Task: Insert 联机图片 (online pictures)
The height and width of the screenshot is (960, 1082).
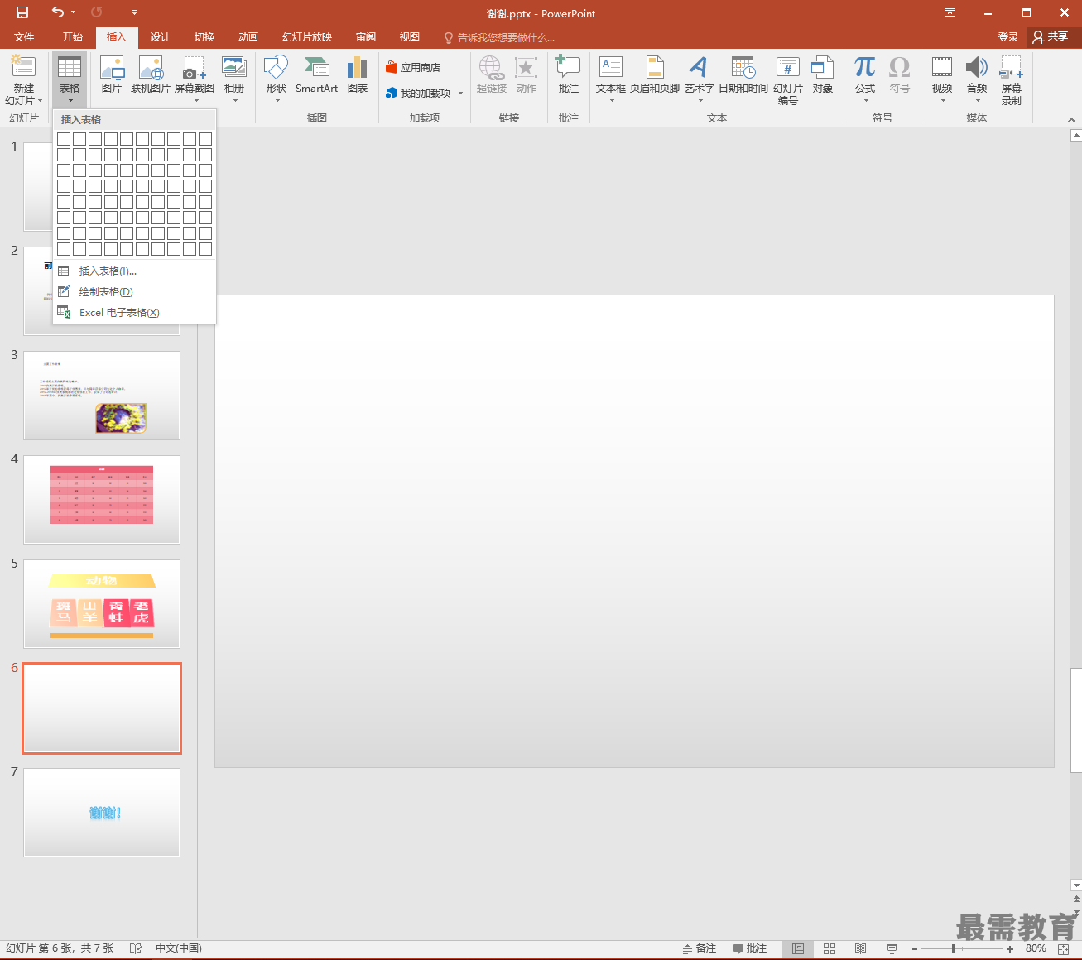Action: (151, 74)
